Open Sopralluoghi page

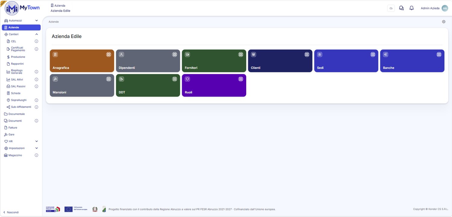click(19, 100)
